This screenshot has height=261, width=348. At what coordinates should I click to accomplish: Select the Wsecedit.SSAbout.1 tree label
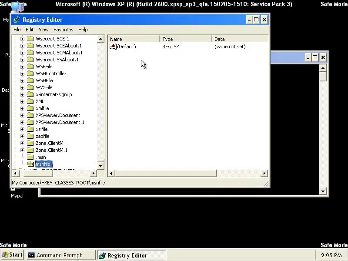click(x=57, y=60)
